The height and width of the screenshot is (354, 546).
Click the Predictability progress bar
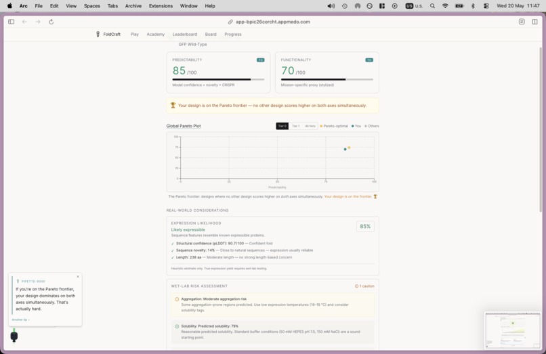point(218,79)
